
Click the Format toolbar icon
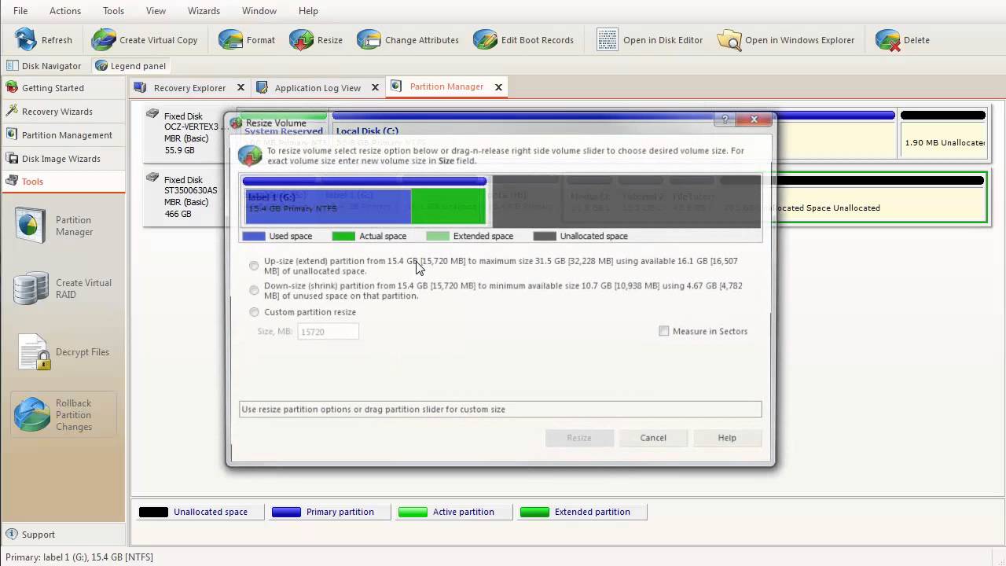230,39
